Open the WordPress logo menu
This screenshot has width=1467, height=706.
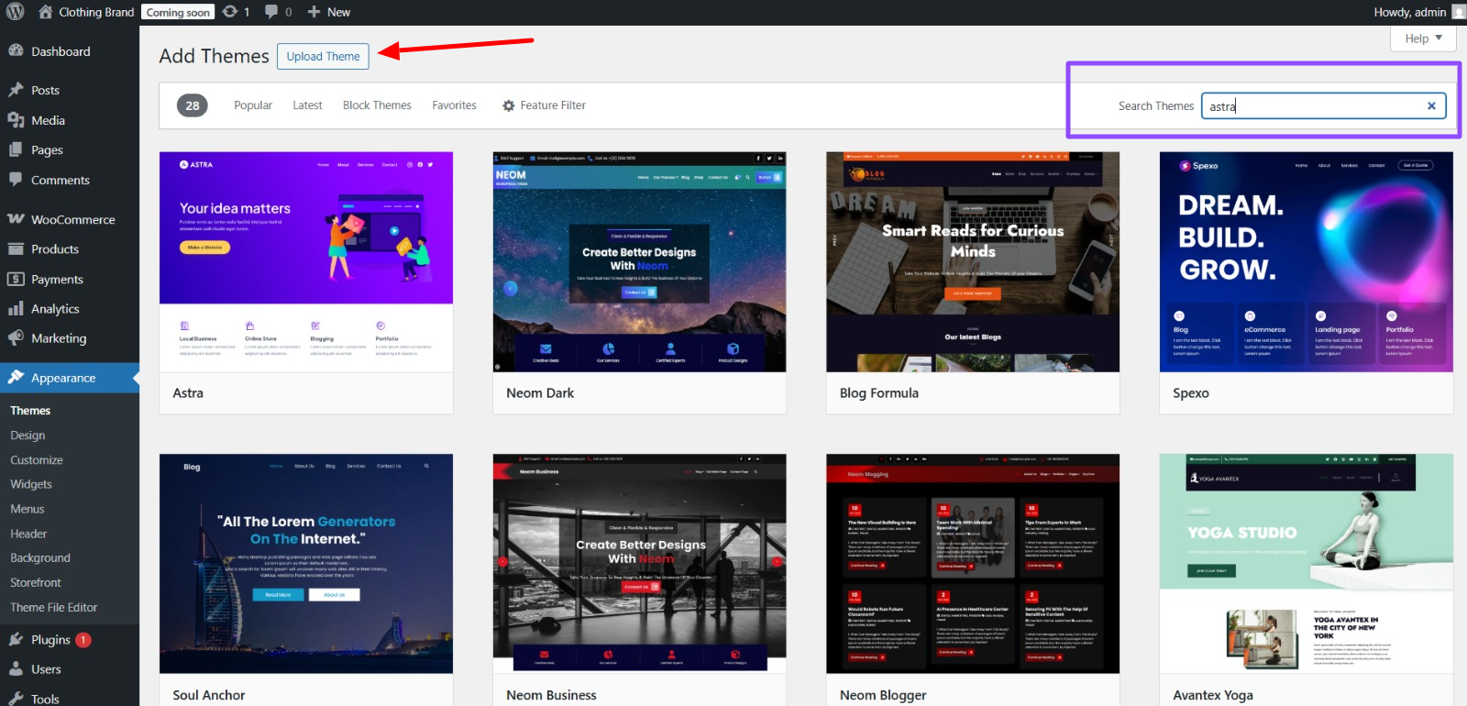pyautogui.click(x=16, y=12)
